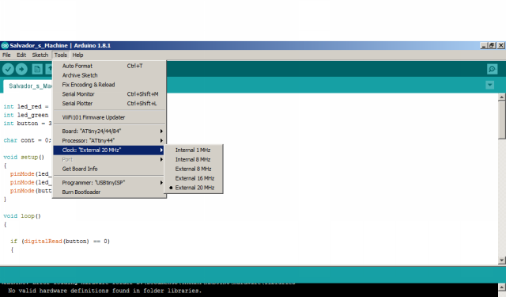Image resolution: width=506 pixels, height=297 pixels.
Task: Click the console scrollbar up arrow
Action: point(501,287)
